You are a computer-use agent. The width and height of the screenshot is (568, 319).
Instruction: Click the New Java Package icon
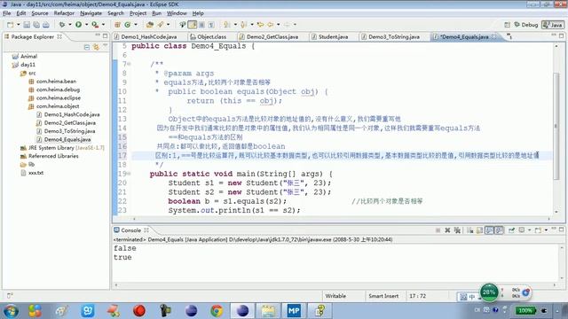tap(117, 25)
